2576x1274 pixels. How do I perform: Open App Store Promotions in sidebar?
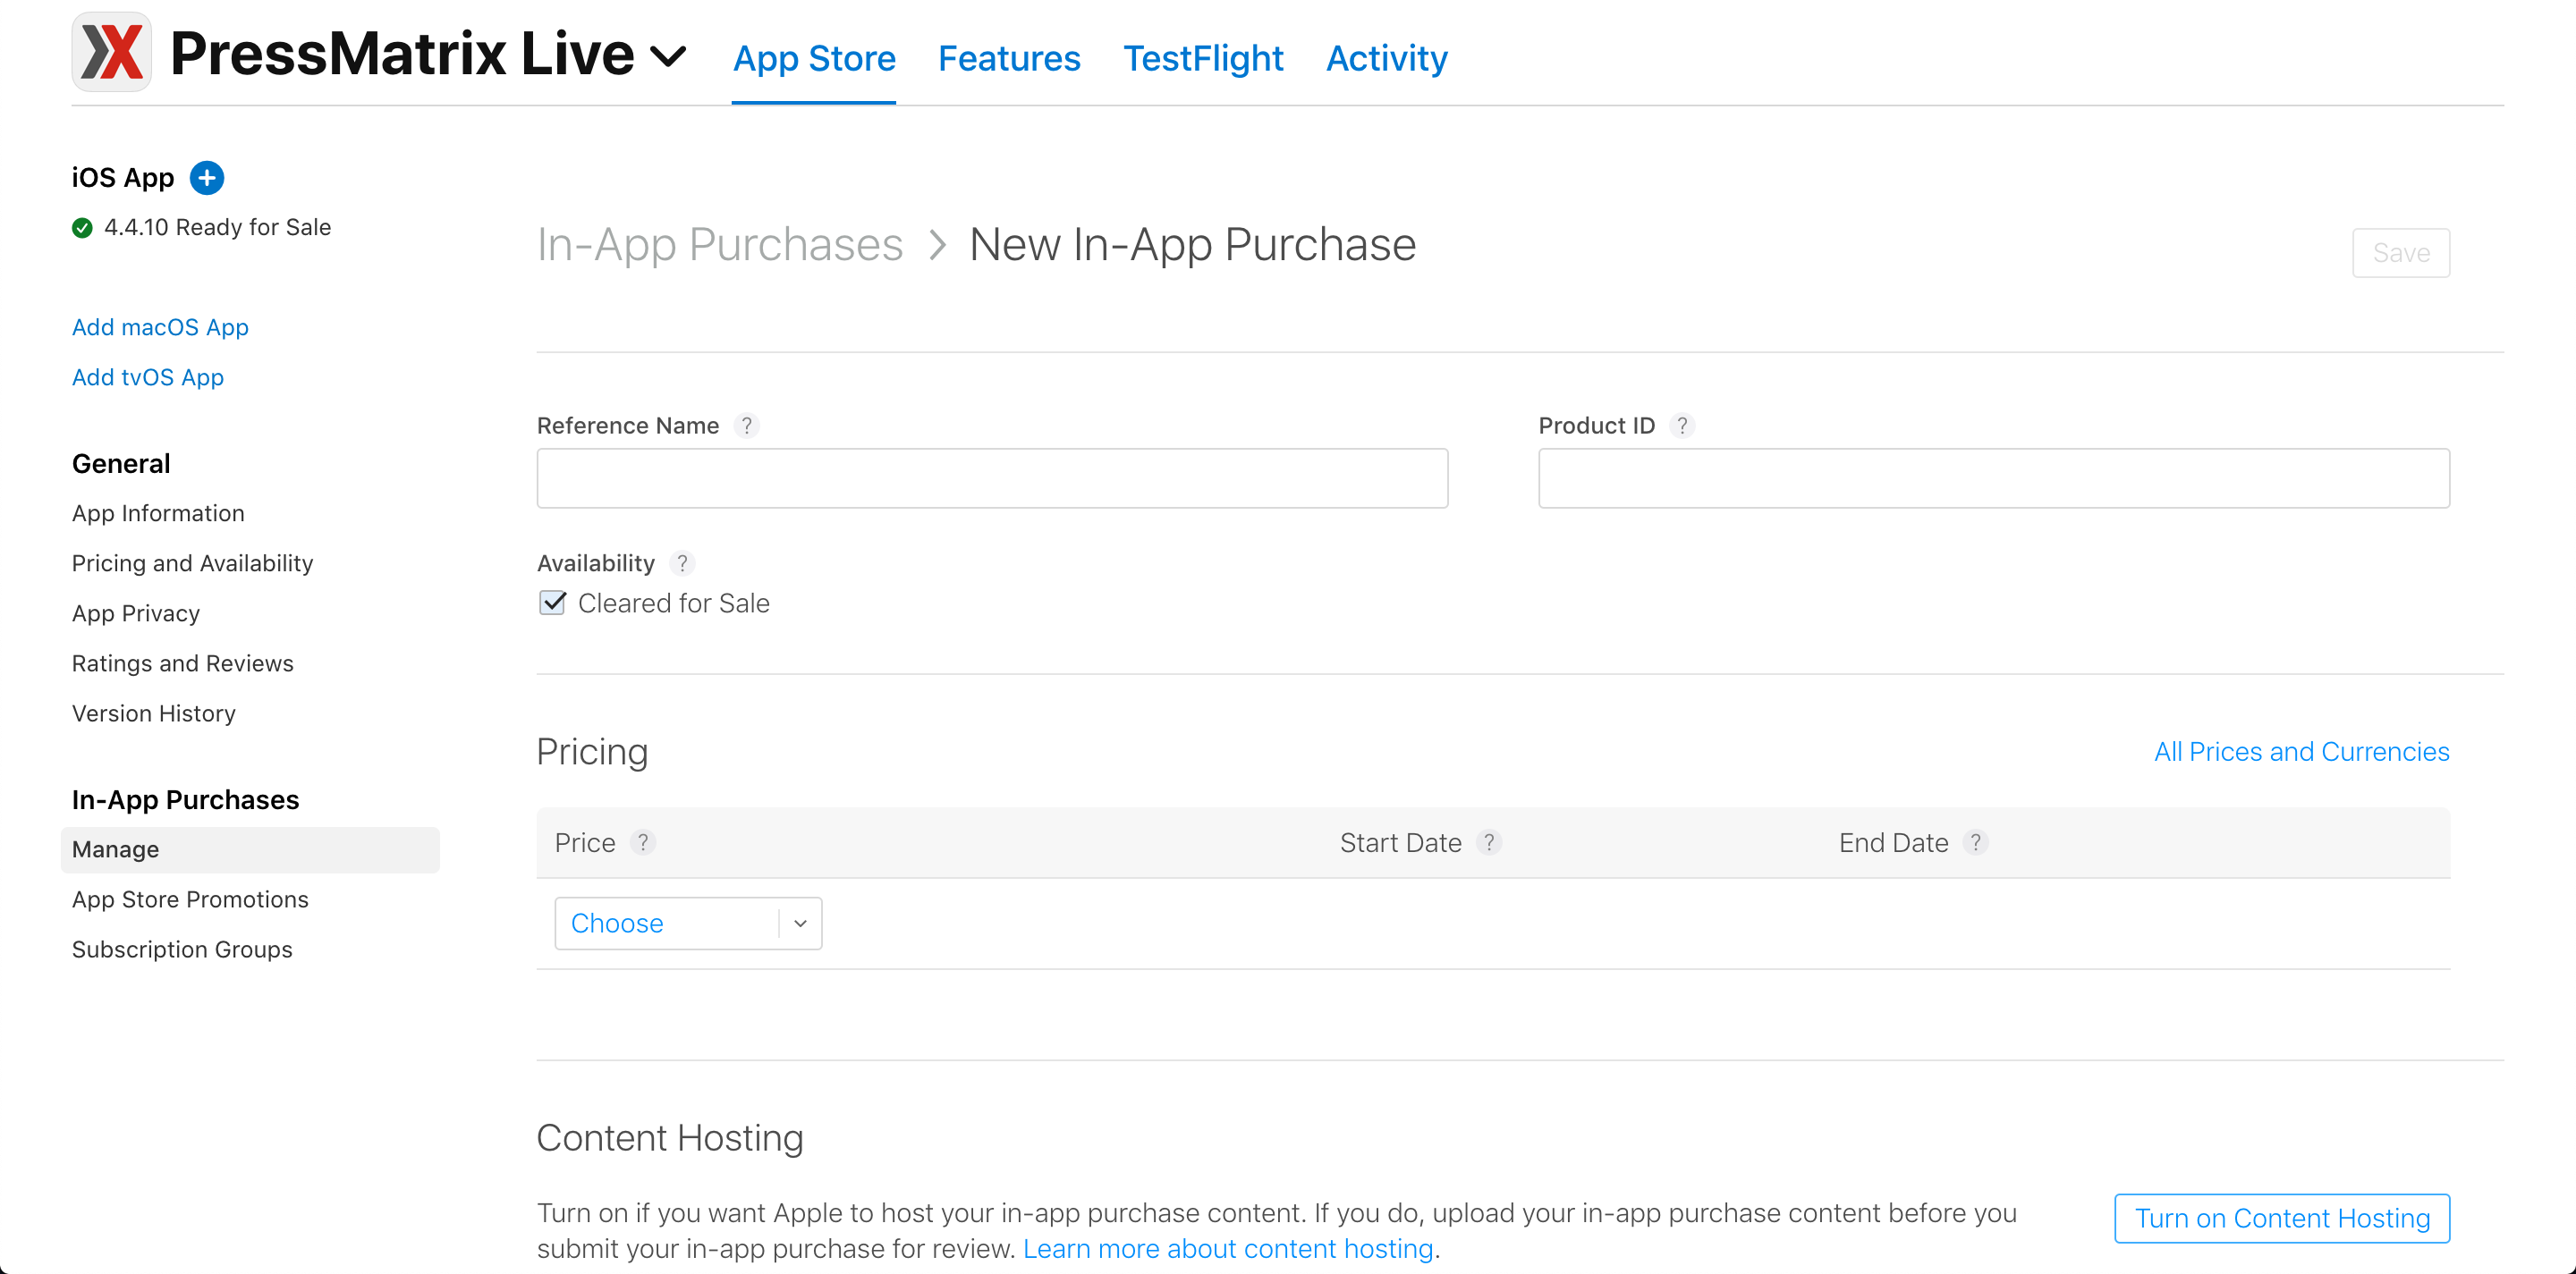(x=190, y=899)
